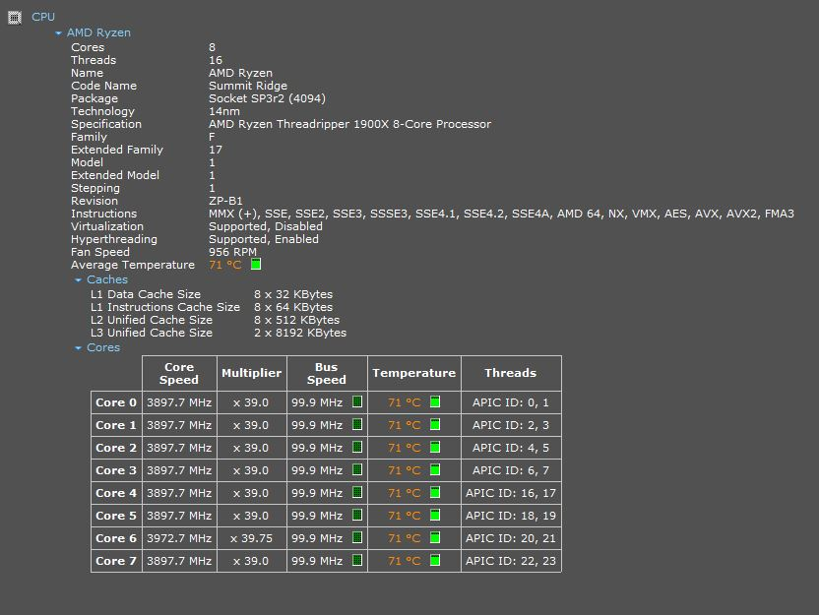Screen dimensions: 819x615
Task: Click the CPU section heading
Action: click(x=43, y=17)
